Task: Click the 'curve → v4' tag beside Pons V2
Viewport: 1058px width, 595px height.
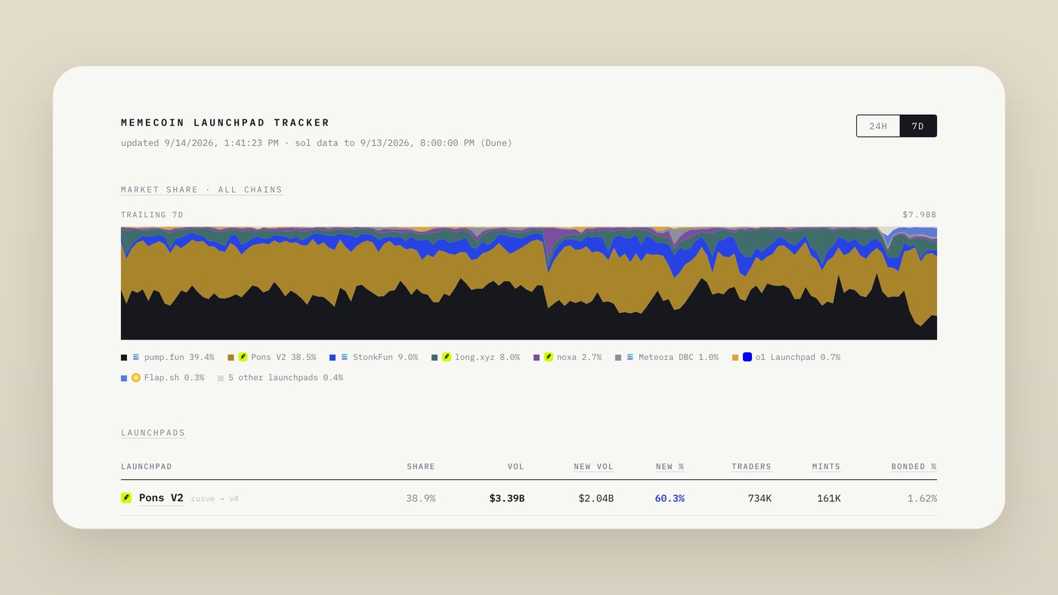Action: tap(215, 499)
